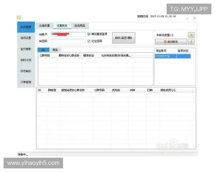Click the 接受消息的Q群名称 column header

(x=73, y=90)
